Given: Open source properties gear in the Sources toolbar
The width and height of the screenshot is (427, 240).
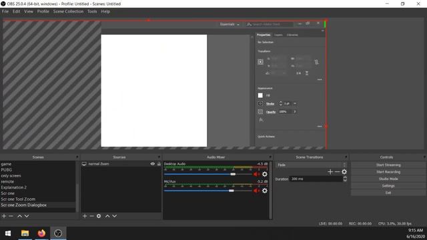Looking at the screenshot, I should [99, 216].
